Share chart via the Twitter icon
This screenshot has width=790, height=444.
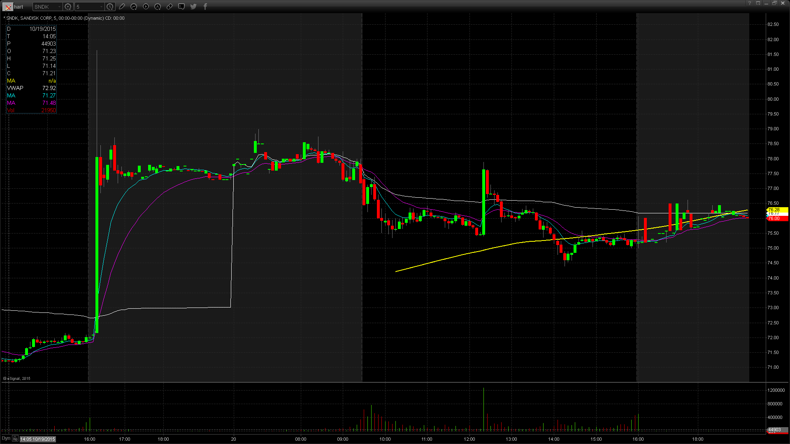pos(193,7)
